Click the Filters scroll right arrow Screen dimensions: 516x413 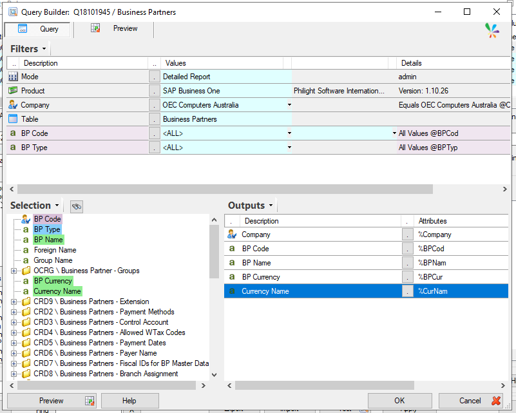505,189
